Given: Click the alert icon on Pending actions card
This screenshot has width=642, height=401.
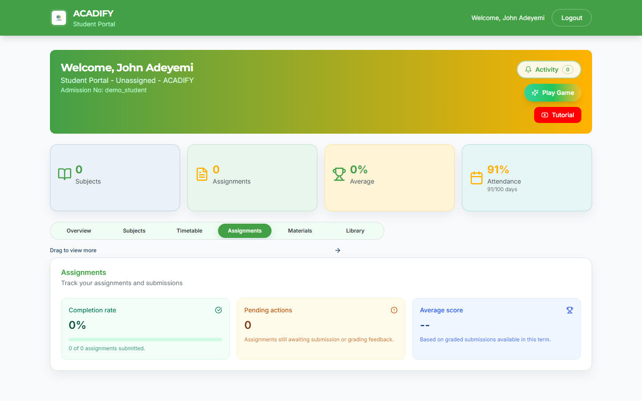Looking at the screenshot, I should pos(394,310).
